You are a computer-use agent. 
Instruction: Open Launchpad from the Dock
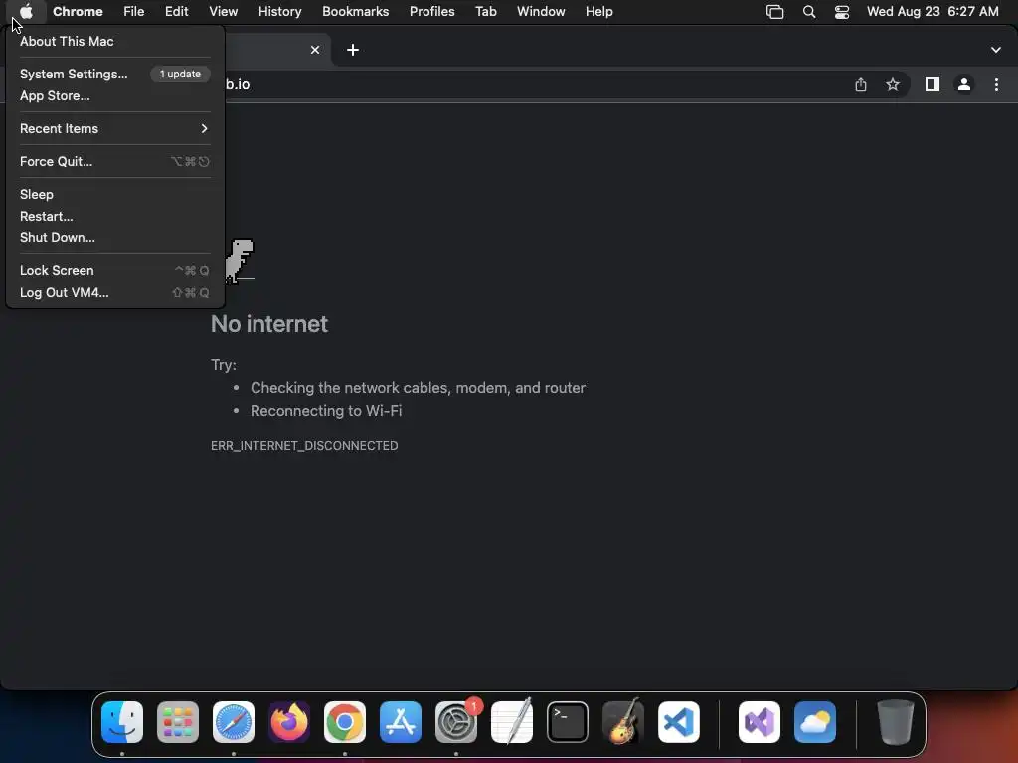click(178, 722)
